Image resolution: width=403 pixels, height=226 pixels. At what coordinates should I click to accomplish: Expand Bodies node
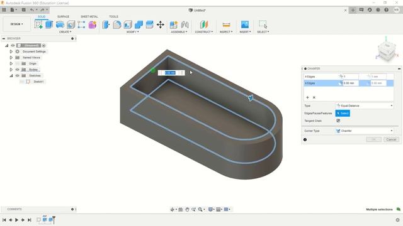click(11, 70)
